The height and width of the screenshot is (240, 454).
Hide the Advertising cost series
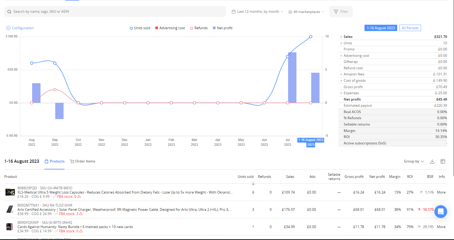[170, 28]
